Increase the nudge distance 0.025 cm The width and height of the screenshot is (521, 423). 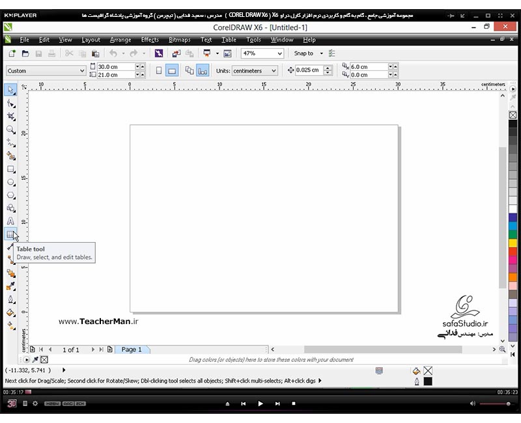[328, 68]
